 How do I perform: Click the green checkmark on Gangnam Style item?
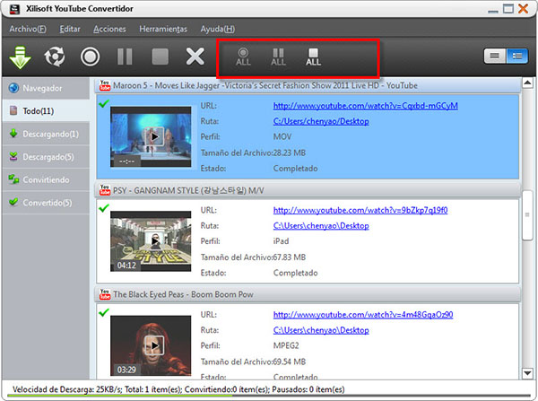(104, 207)
